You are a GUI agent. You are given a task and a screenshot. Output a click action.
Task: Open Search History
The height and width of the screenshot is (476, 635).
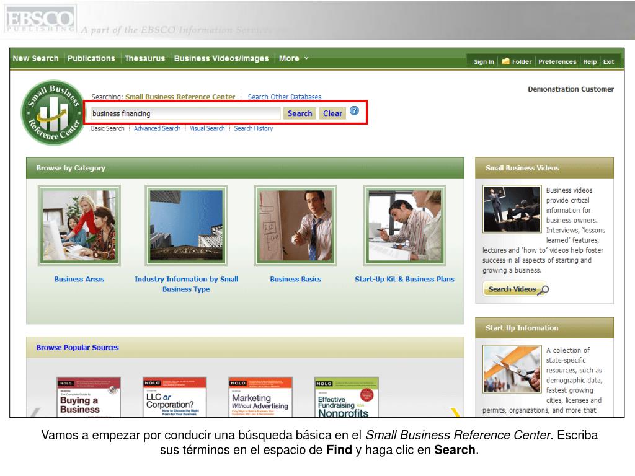click(254, 128)
